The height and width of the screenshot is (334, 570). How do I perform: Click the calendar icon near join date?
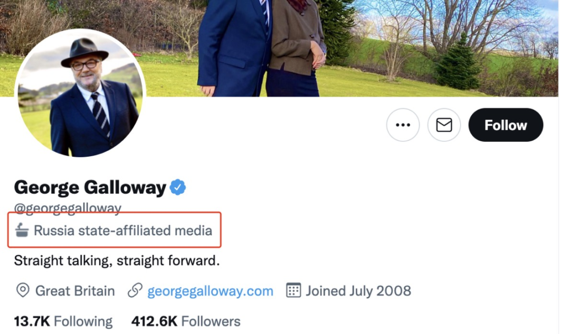(293, 290)
